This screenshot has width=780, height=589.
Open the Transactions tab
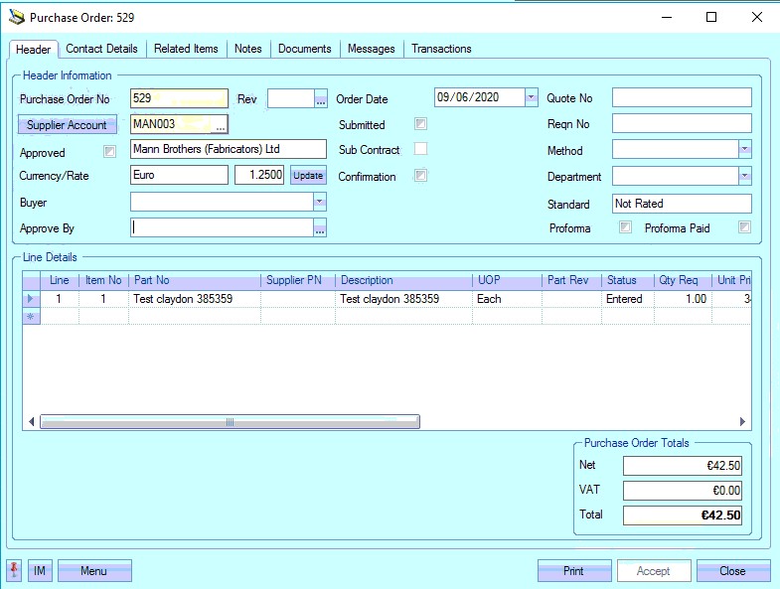point(441,49)
